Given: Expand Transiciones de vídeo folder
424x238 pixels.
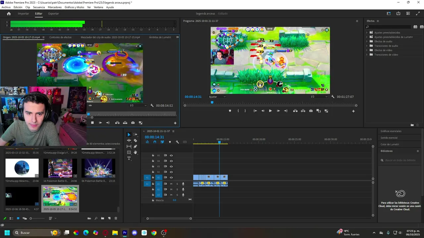Looking at the screenshot, I should coord(367,55).
